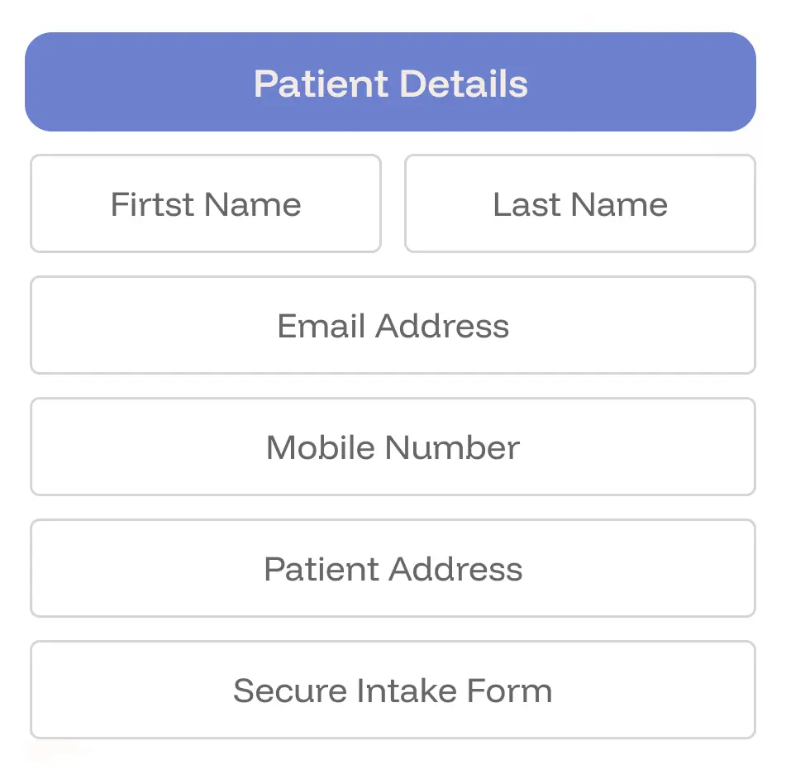Click the address field below Mobile Number
786x784 pixels.
(393, 568)
